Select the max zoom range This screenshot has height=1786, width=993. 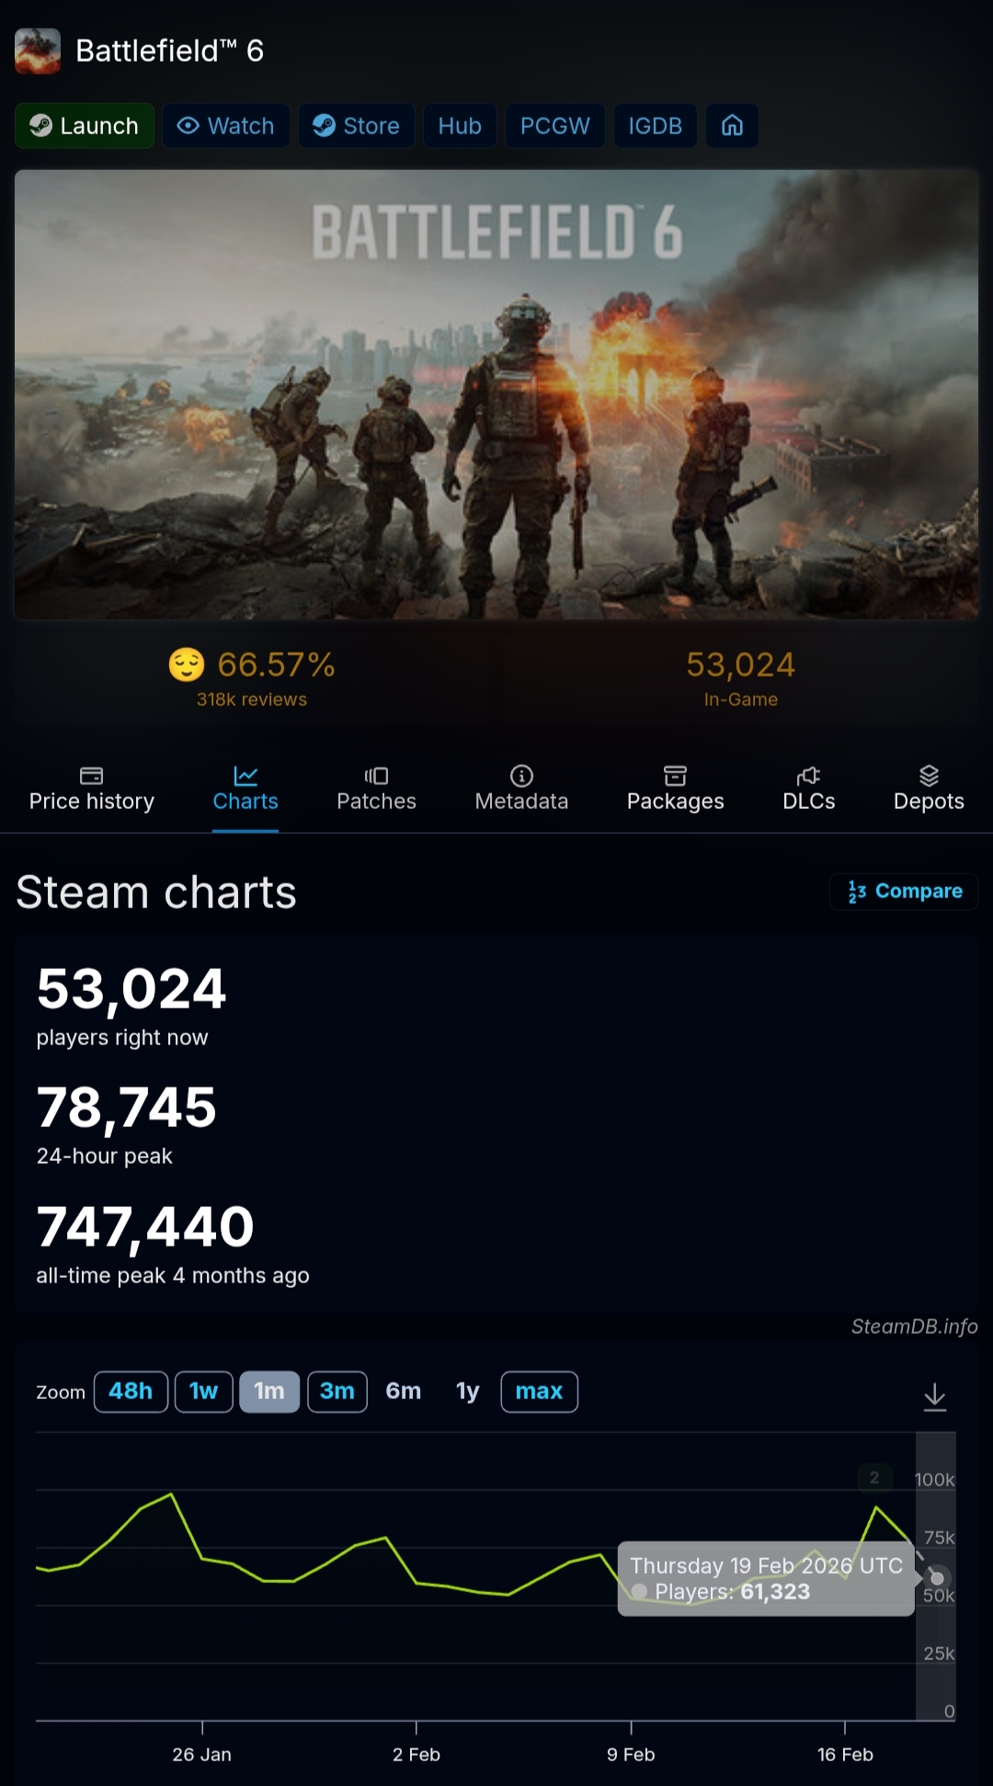[x=539, y=1392]
